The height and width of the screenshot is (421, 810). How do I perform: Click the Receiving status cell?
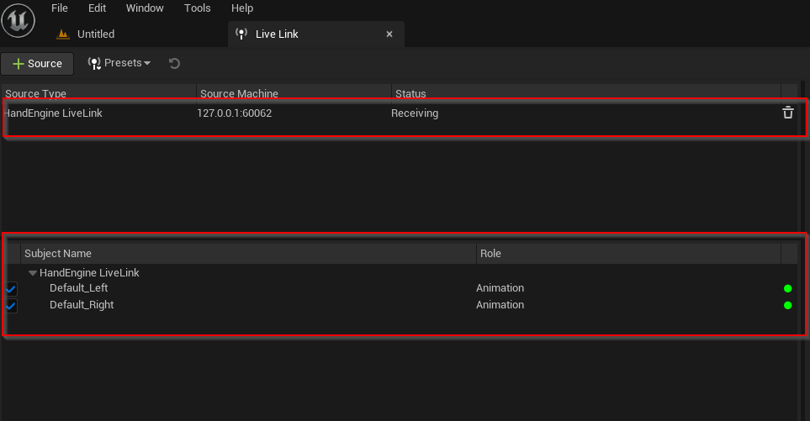coord(415,113)
